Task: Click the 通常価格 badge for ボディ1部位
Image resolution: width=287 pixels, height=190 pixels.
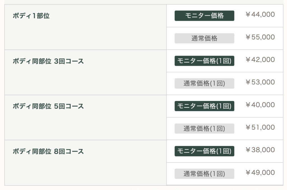Action: (204, 38)
